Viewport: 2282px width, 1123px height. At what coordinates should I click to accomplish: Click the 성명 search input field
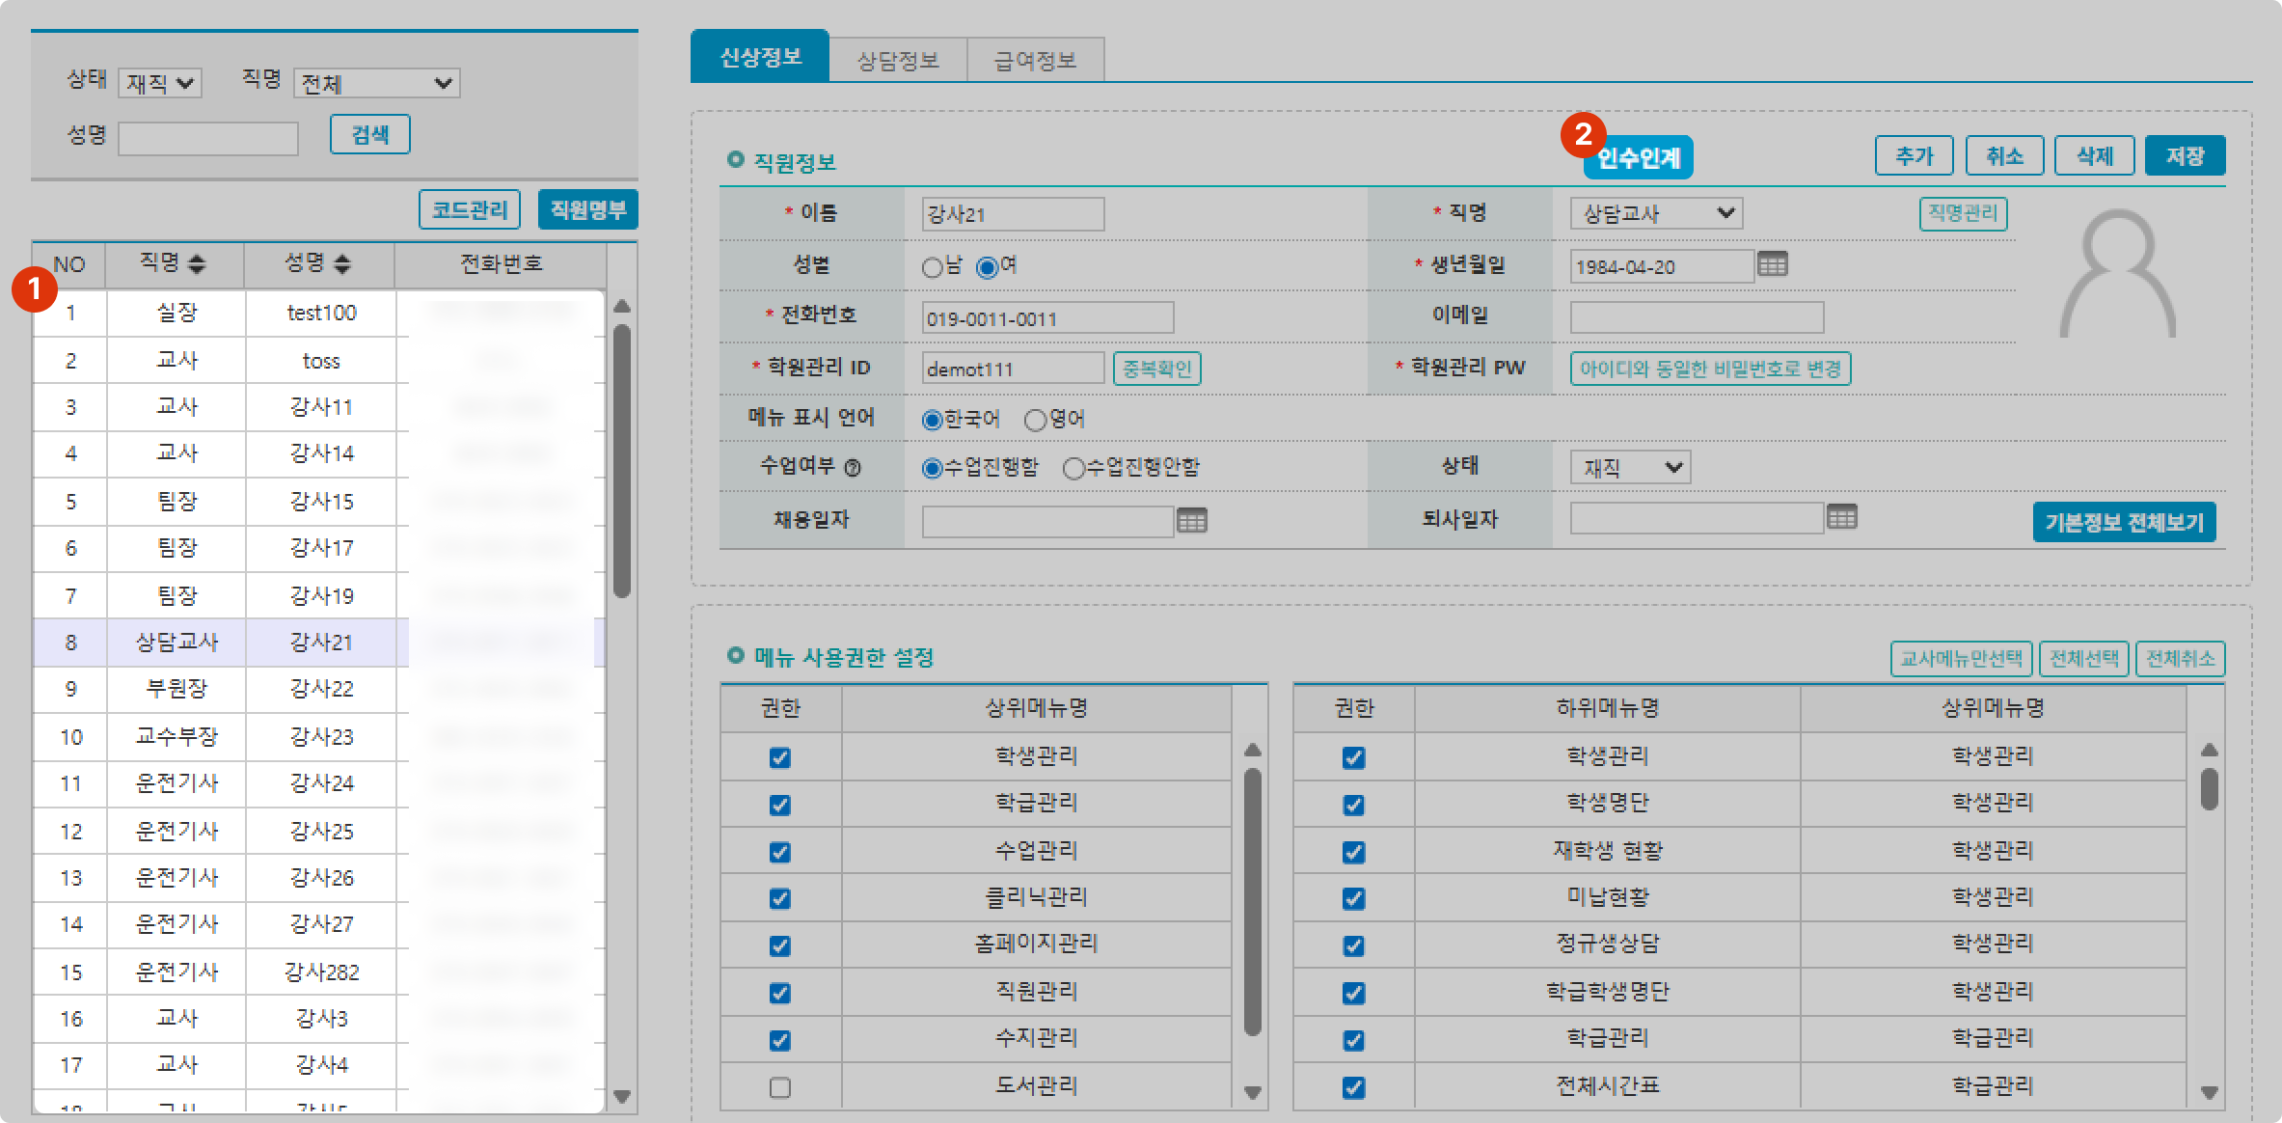pyautogui.click(x=208, y=138)
